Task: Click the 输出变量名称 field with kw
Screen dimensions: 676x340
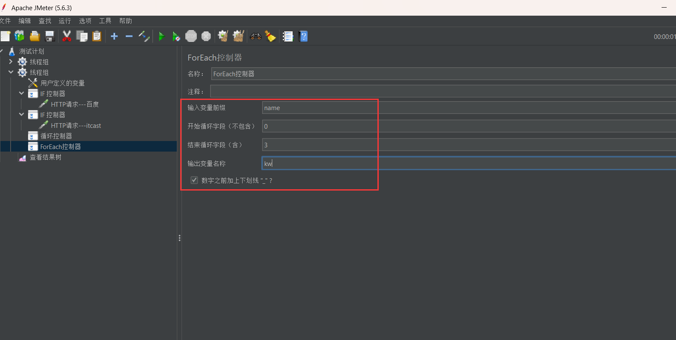Action: click(x=469, y=163)
